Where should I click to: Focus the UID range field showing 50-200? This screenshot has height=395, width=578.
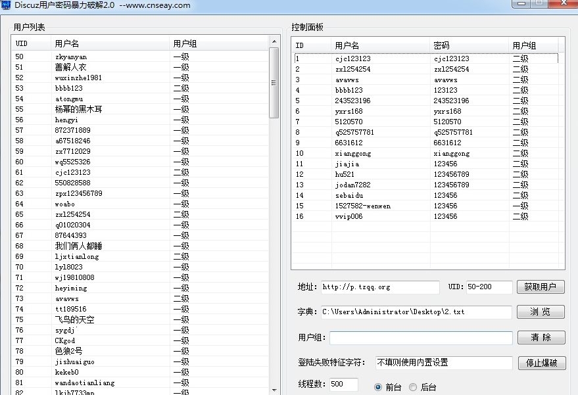[x=489, y=287]
